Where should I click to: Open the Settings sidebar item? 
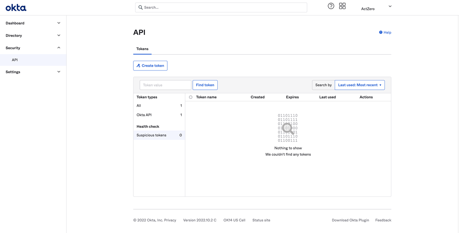pyautogui.click(x=33, y=72)
